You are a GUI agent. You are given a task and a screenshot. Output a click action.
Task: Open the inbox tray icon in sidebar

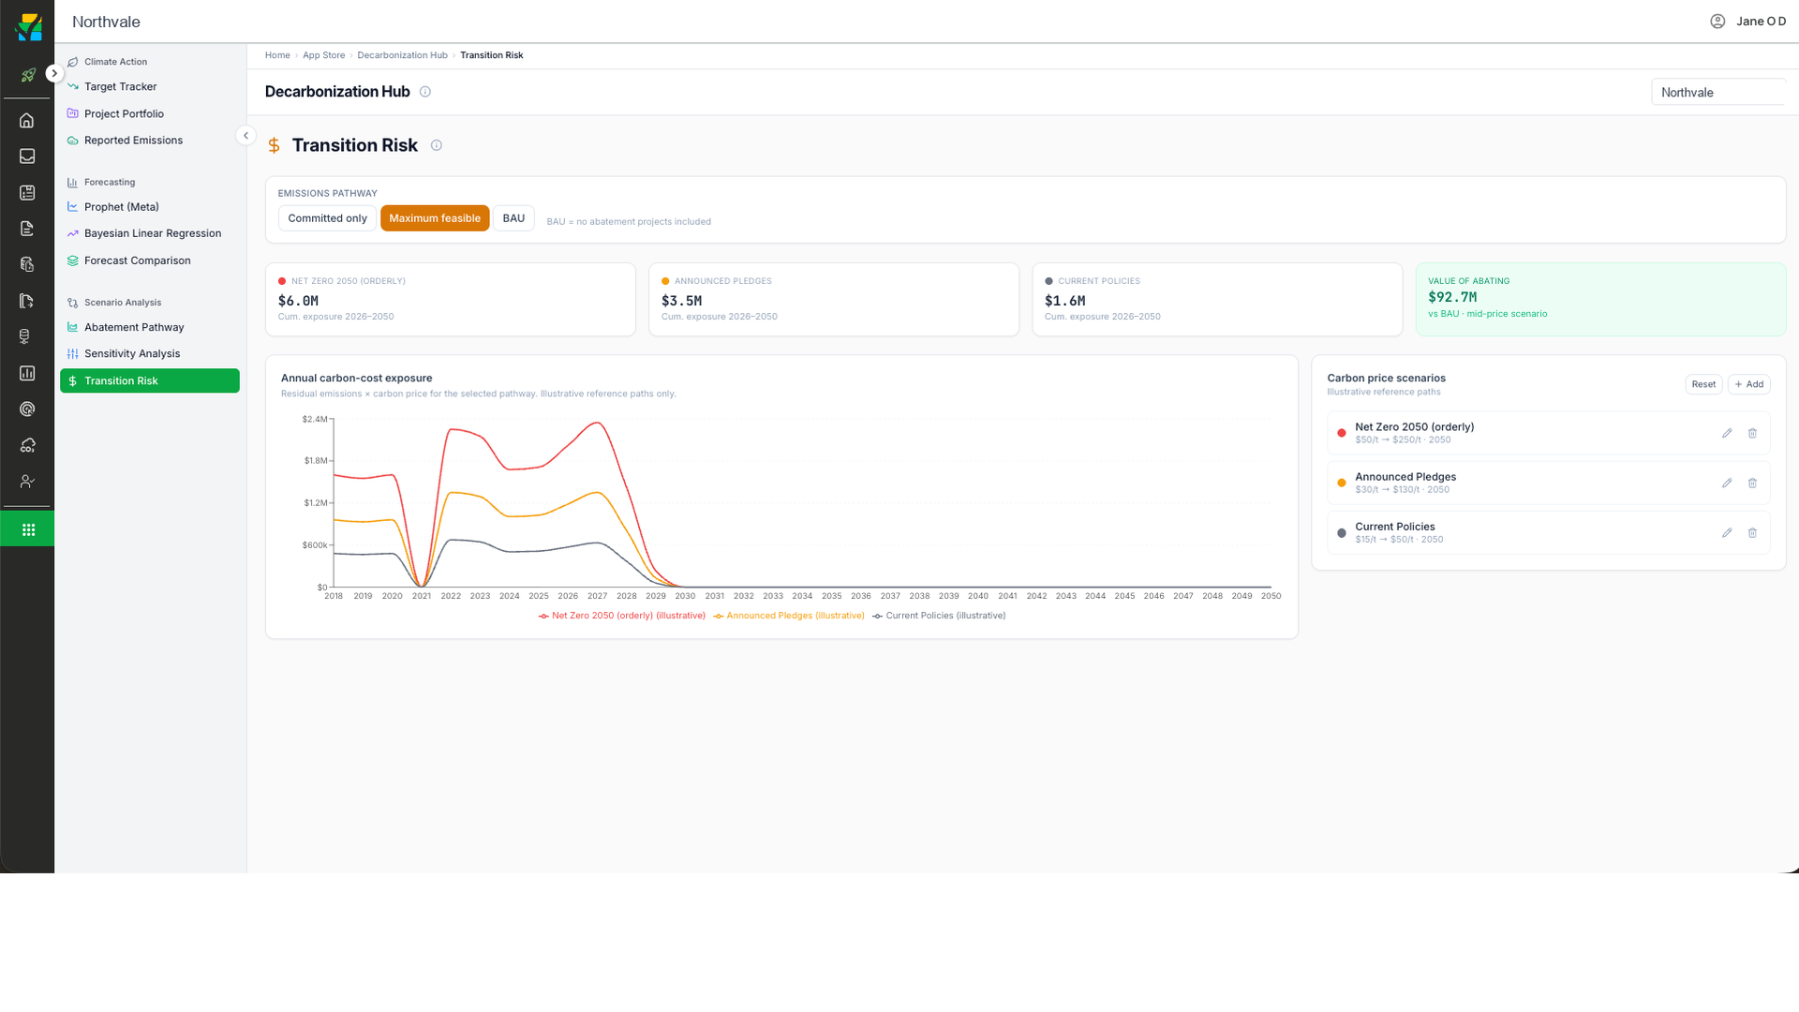tap(27, 156)
